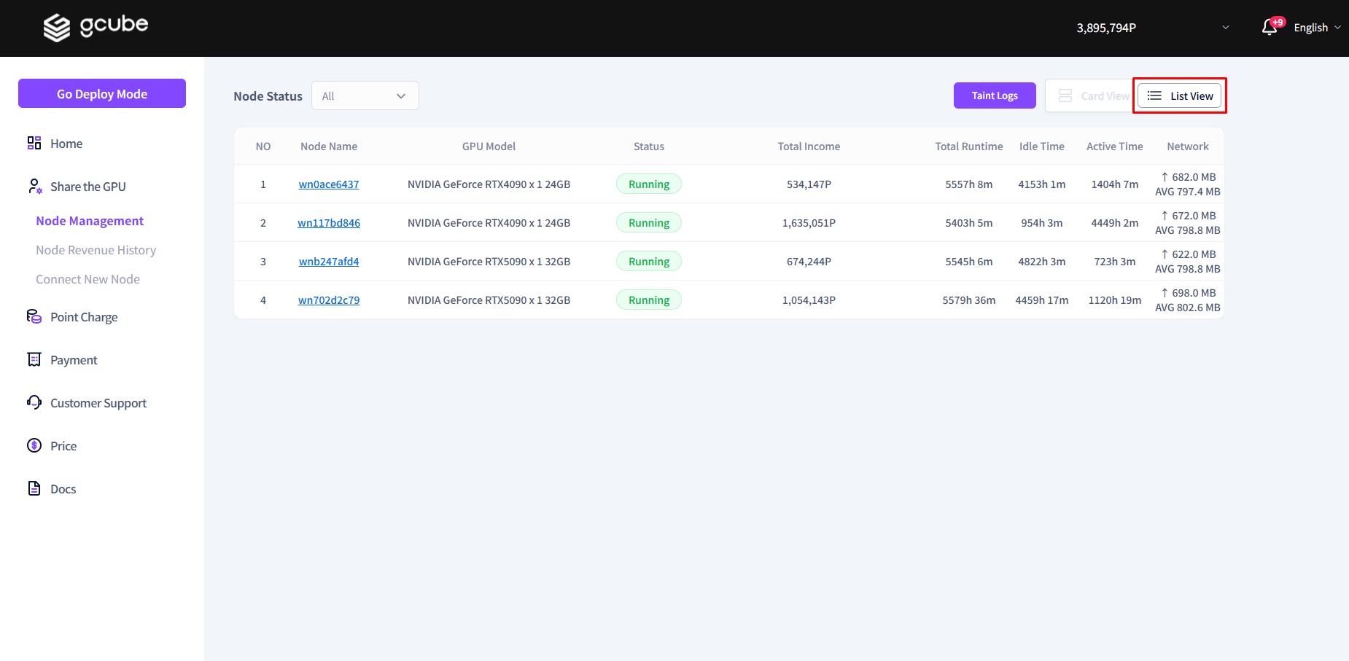Click the Point Charge coins icon
The image size is (1349, 661).
[x=34, y=316]
